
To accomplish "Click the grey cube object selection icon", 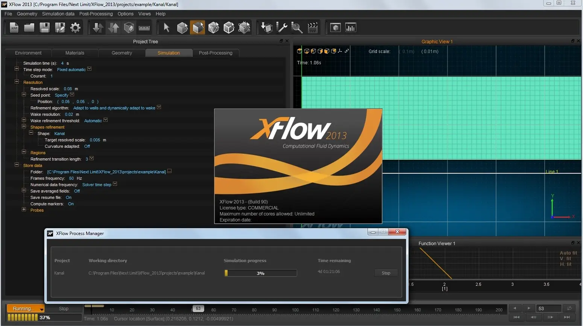I will click(x=182, y=28).
